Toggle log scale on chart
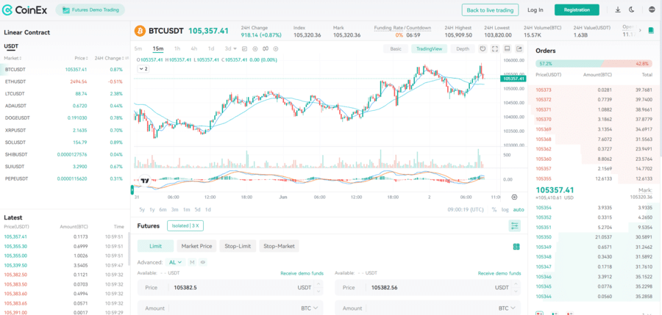Image resolution: width=662 pixels, height=315 pixels. pos(505,209)
